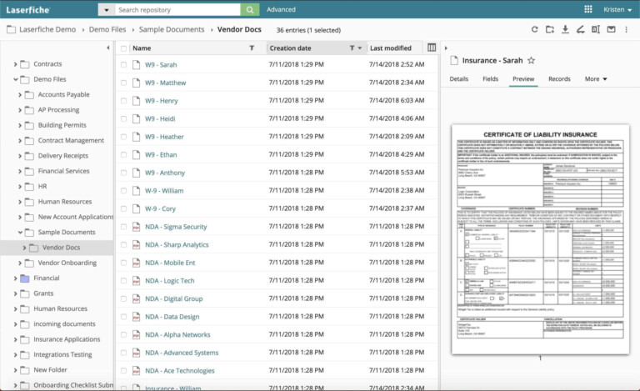Open the Advanced search link
640x391 pixels.
[281, 9]
